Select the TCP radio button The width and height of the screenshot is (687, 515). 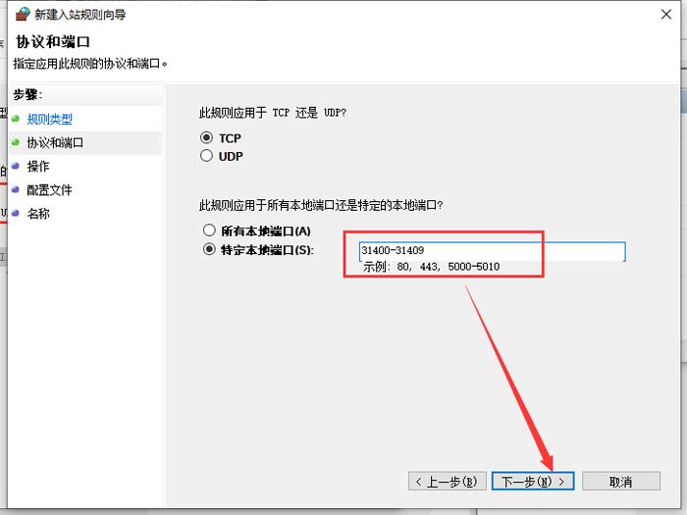(206, 138)
